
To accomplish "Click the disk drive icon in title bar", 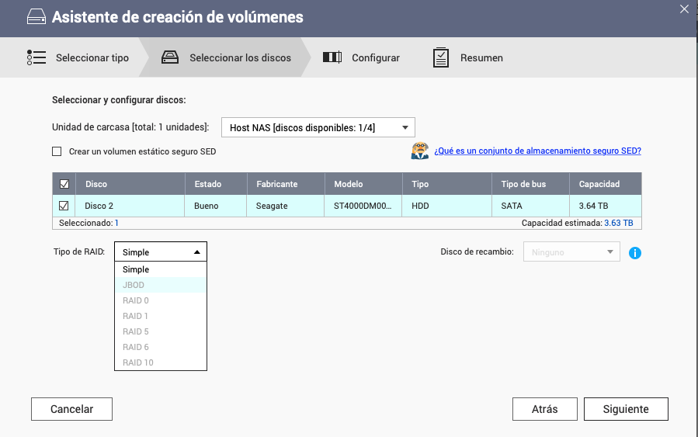I will (x=36, y=17).
